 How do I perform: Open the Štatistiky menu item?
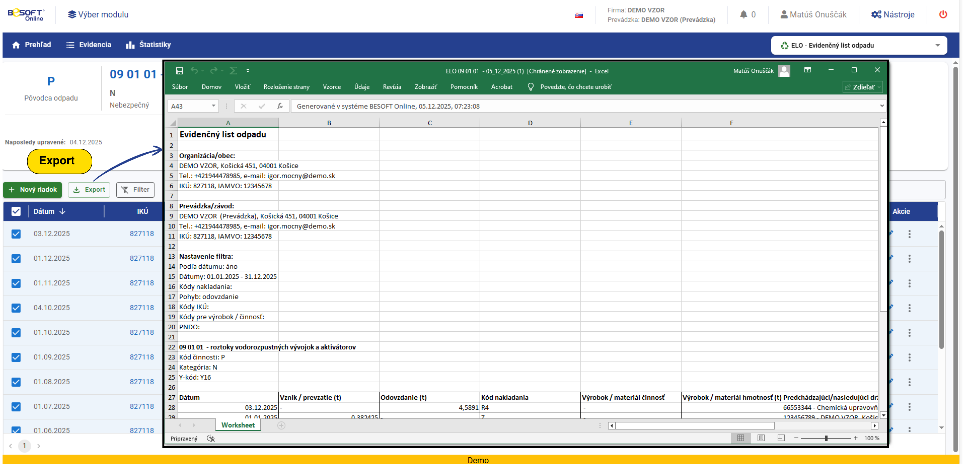pos(148,45)
